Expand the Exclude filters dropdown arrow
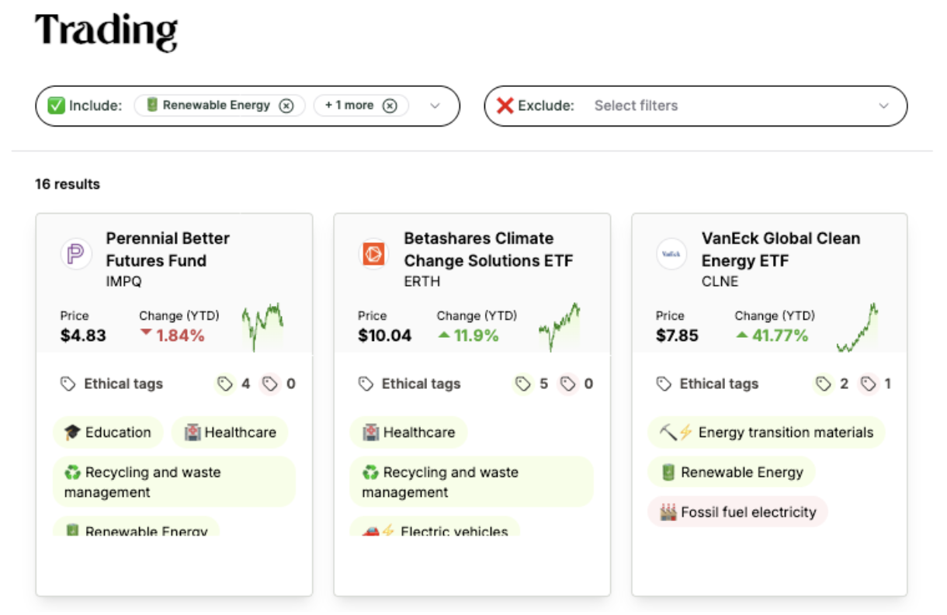 (x=883, y=106)
